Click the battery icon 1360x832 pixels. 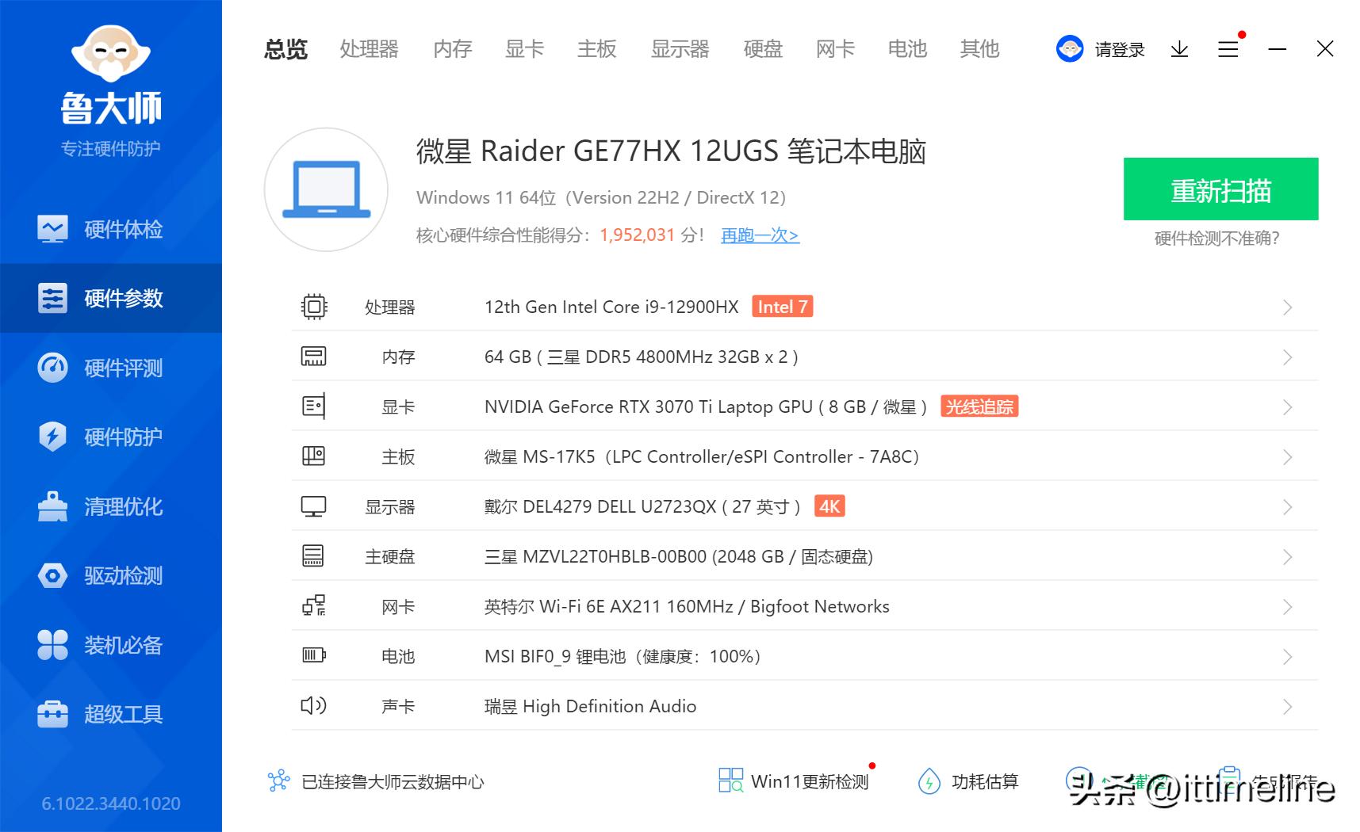pos(314,655)
